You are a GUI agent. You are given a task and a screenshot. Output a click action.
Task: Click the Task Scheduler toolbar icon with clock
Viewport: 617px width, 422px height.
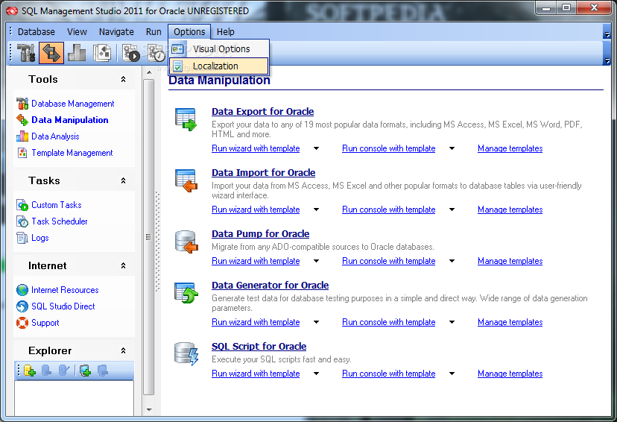pyautogui.click(x=156, y=53)
